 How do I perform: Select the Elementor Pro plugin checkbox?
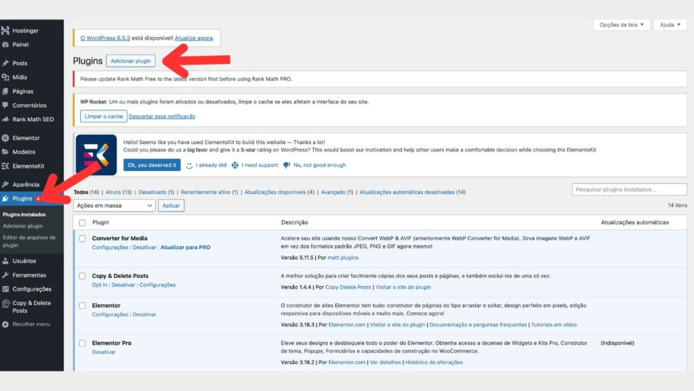(x=82, y=343)
